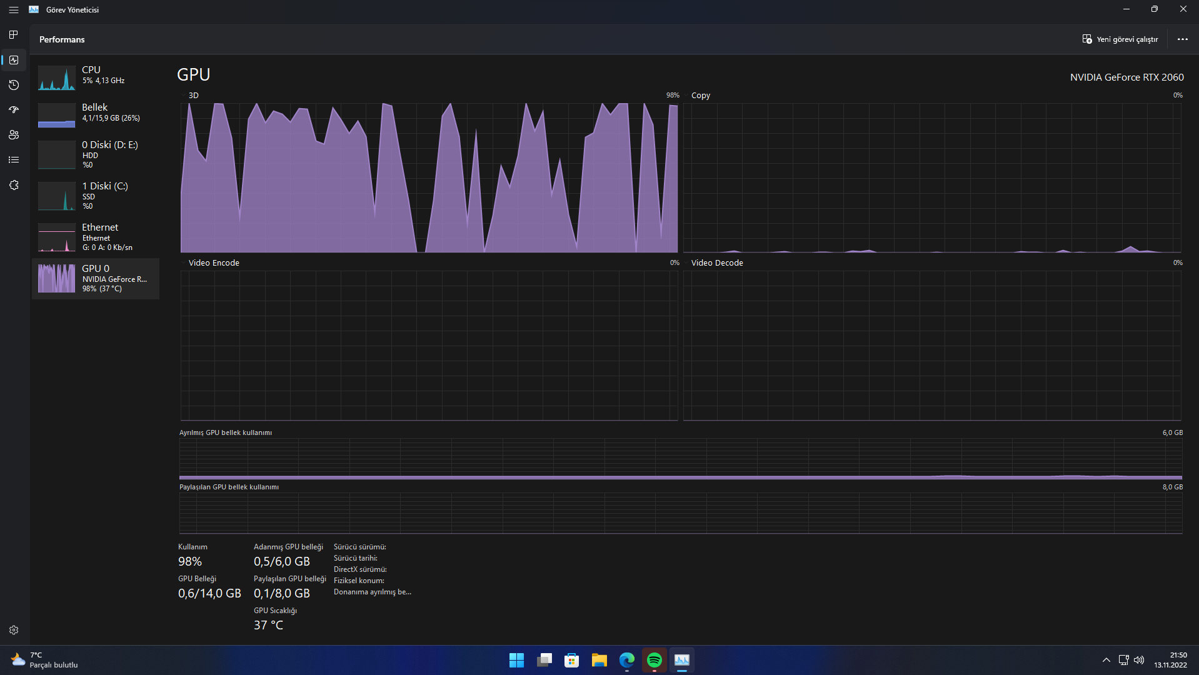Open Task Manager settings gear

tap(14, 630)
